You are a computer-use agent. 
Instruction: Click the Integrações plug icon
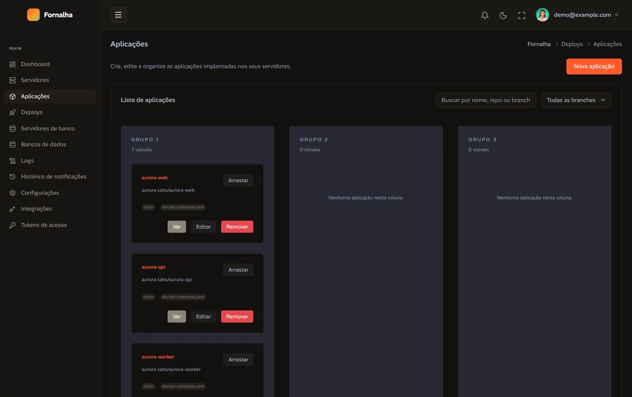tap(13, 209)
